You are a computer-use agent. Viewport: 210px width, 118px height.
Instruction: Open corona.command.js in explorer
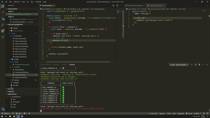[x=22, y=46]
